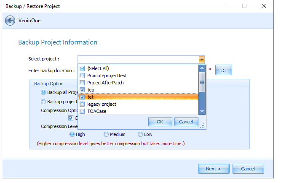Open the Select project dropdown arrow
Image resolution: width=281 pixels, height=183 pixels.
click(x=202, y=60)
